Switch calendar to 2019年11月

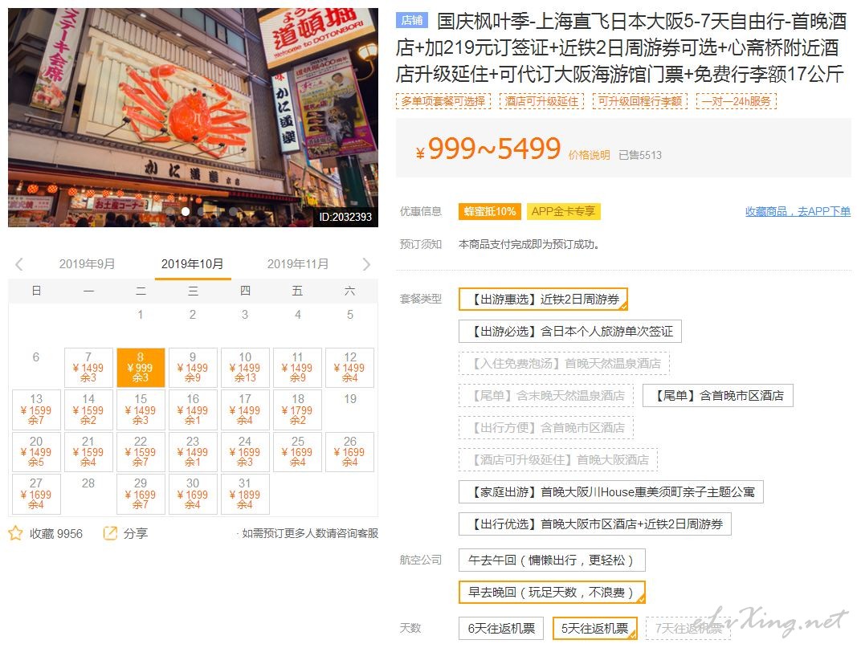[298, 264]
